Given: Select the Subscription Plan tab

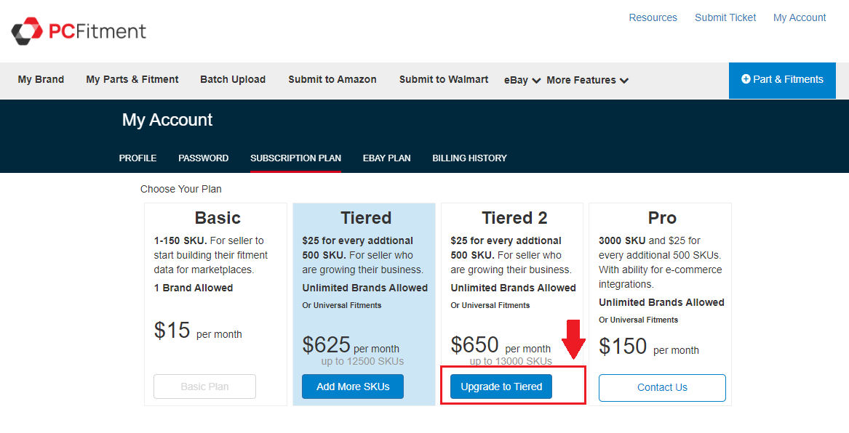Looking at the screenshot, I should (295, 158).
